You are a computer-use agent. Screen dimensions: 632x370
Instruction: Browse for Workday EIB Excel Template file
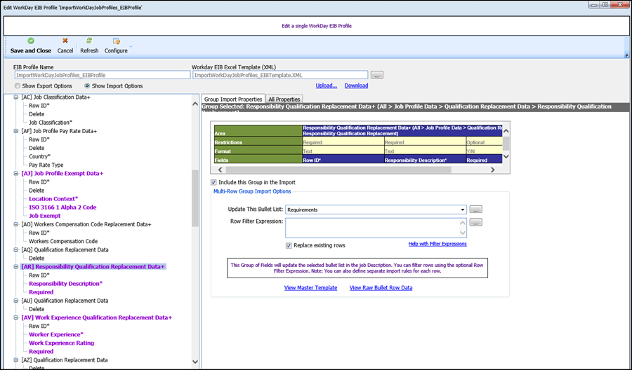point(377,75)
